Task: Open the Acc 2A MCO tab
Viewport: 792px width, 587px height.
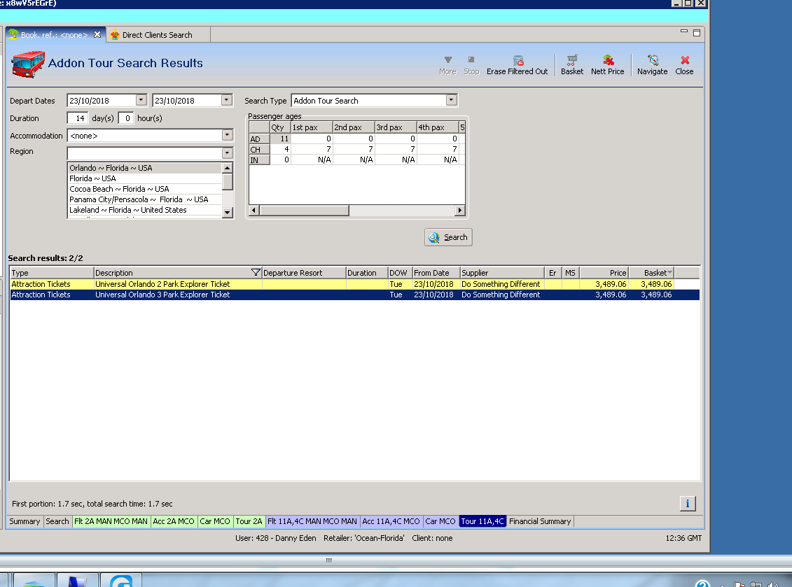Action: click(173, 521)
